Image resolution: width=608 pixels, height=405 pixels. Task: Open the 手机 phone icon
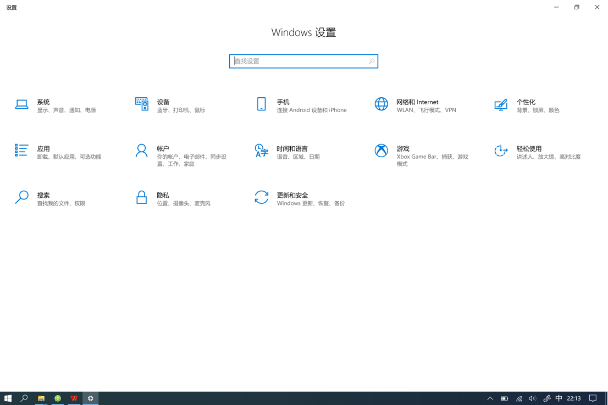coord(261,104)
